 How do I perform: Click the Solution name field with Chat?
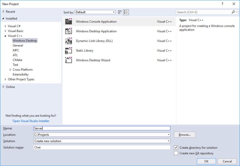[x=102, y=147]
